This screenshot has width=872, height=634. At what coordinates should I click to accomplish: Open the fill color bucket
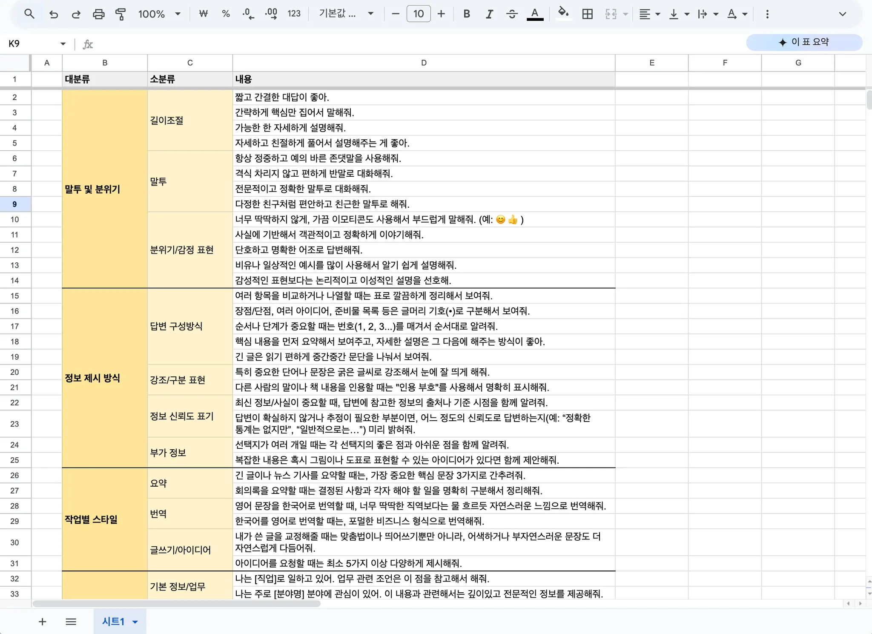[563, 13]
